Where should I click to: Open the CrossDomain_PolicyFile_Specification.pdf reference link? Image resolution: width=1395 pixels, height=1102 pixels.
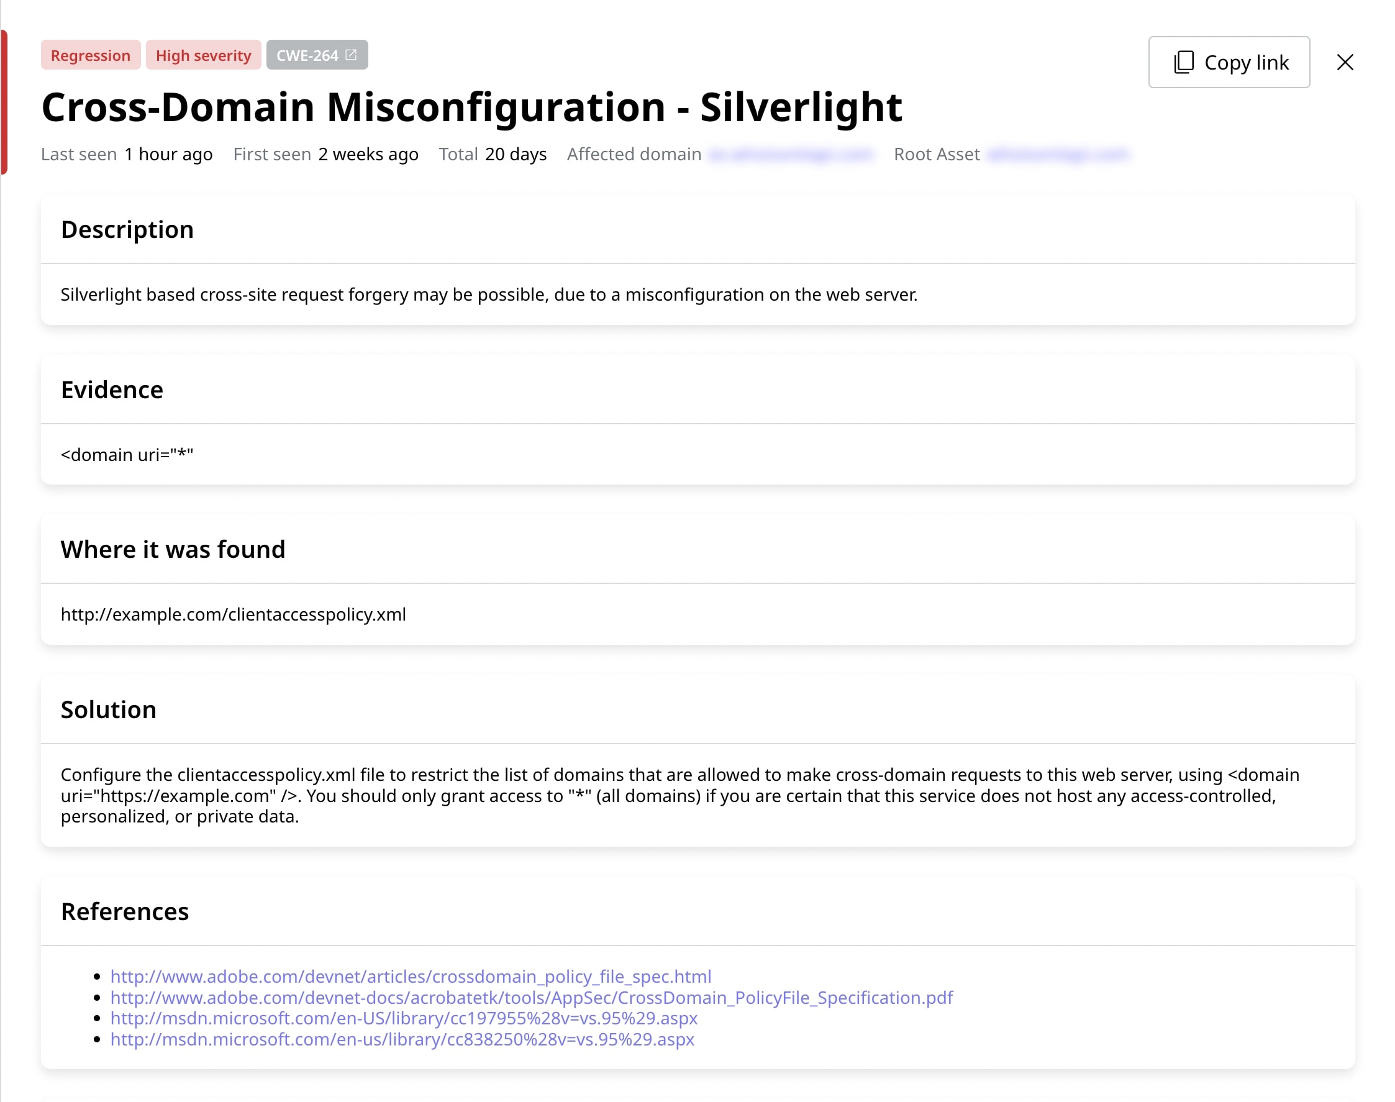(531, 998)
